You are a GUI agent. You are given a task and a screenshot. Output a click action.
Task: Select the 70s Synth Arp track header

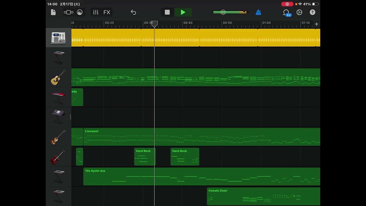(58, 177)
